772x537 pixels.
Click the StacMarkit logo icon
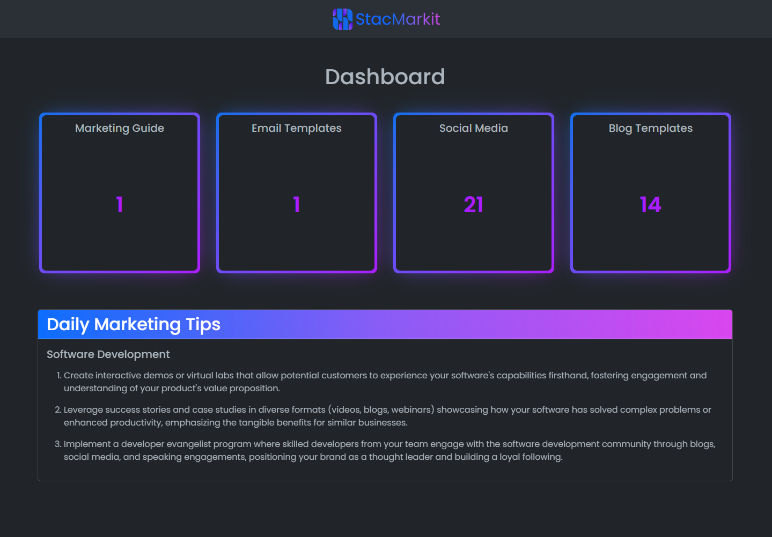click(x=342, y=19)
